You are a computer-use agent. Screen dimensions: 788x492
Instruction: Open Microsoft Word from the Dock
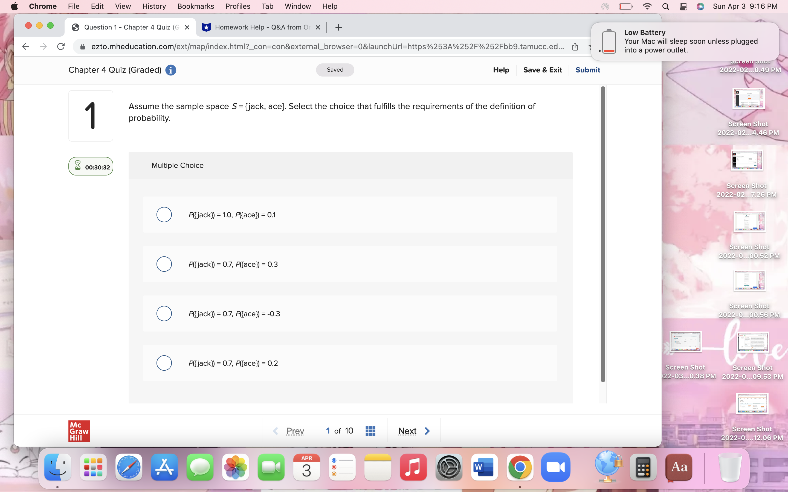[484, 468]
